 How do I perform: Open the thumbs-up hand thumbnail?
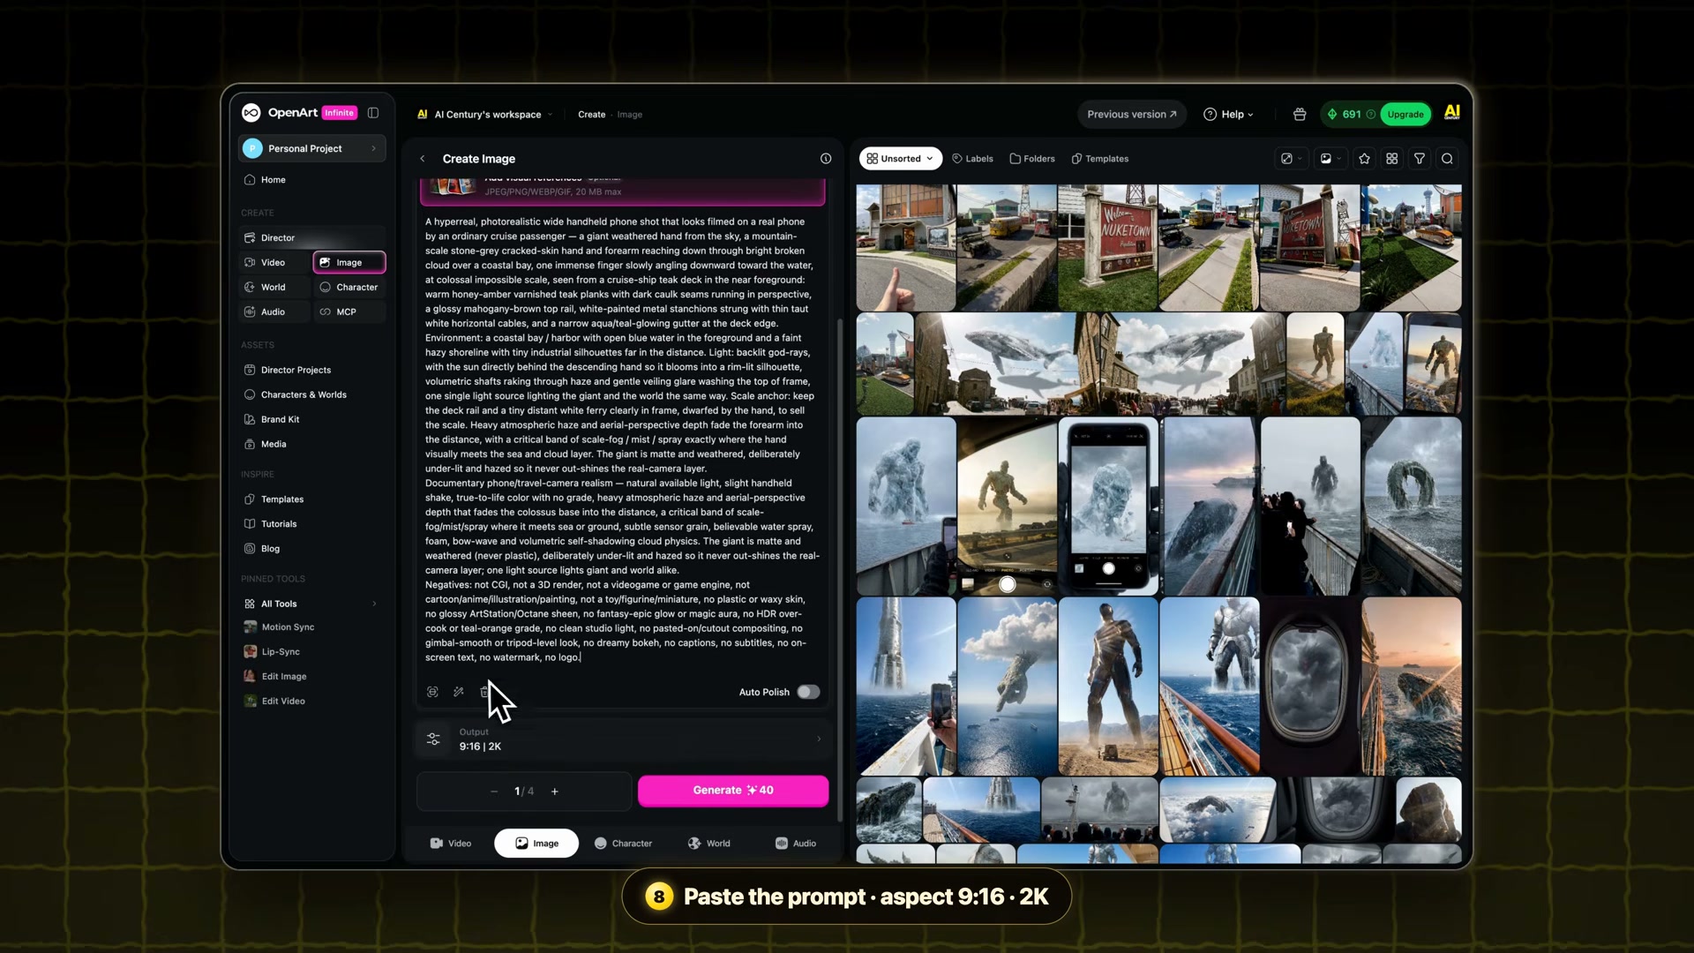click(906, 248)
